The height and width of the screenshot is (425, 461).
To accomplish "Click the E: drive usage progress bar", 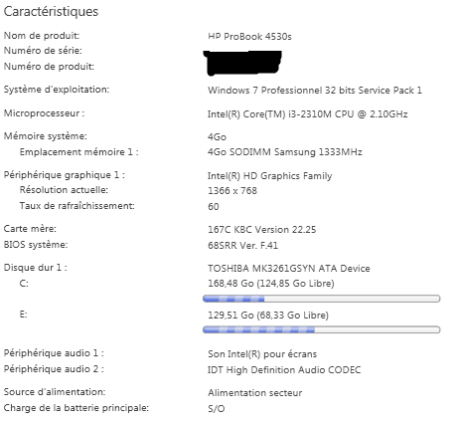I will (x=321, y=329).
